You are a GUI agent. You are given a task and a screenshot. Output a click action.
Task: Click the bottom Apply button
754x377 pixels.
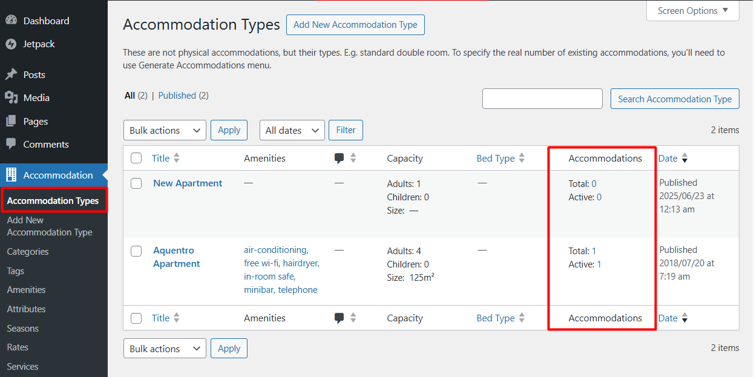pos(229,349)
